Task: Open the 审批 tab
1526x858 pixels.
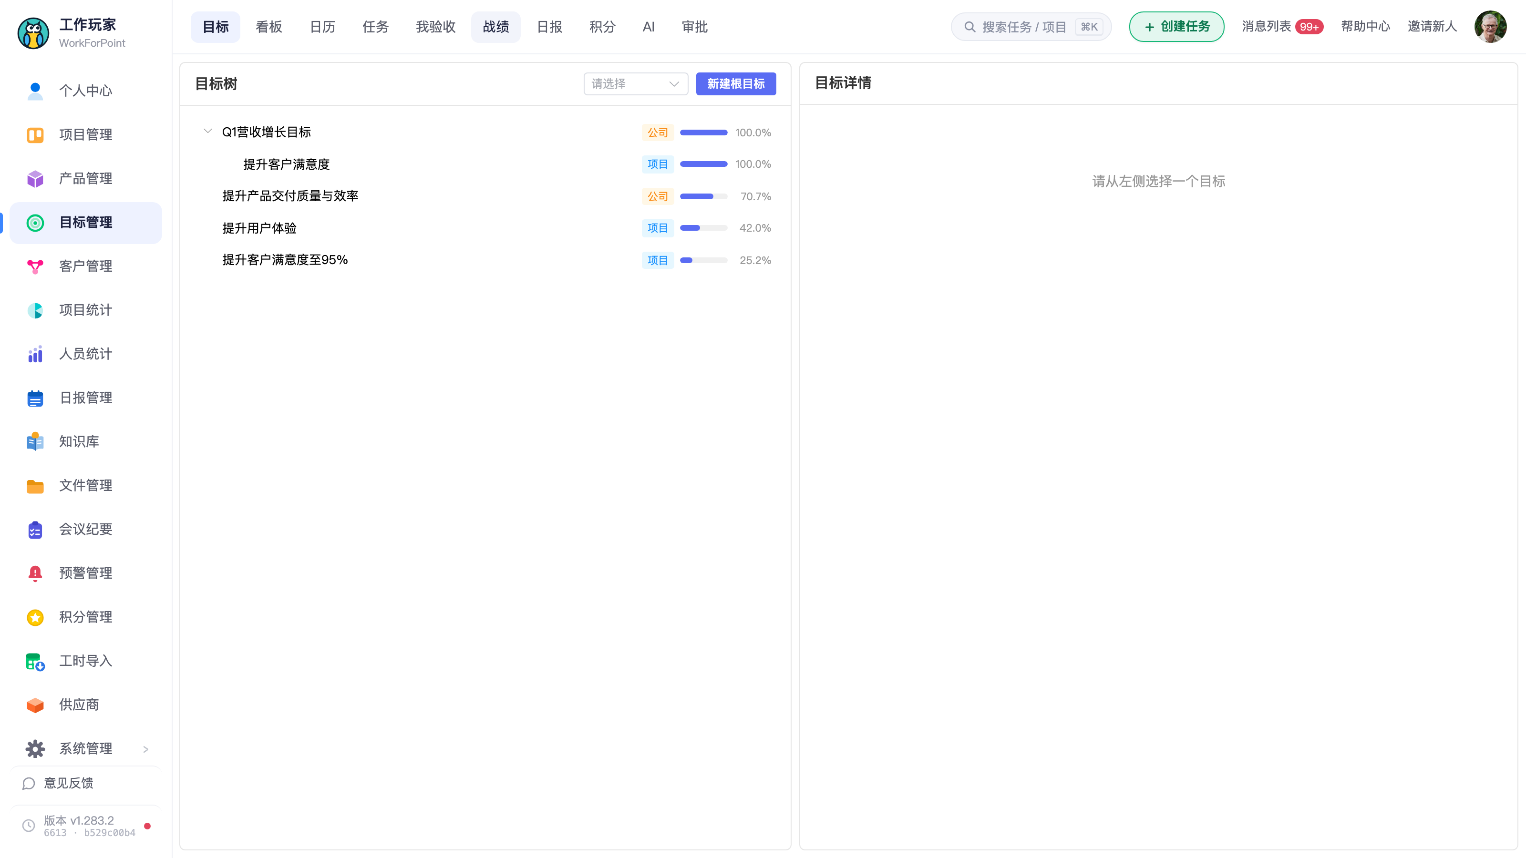Action: 695,27
